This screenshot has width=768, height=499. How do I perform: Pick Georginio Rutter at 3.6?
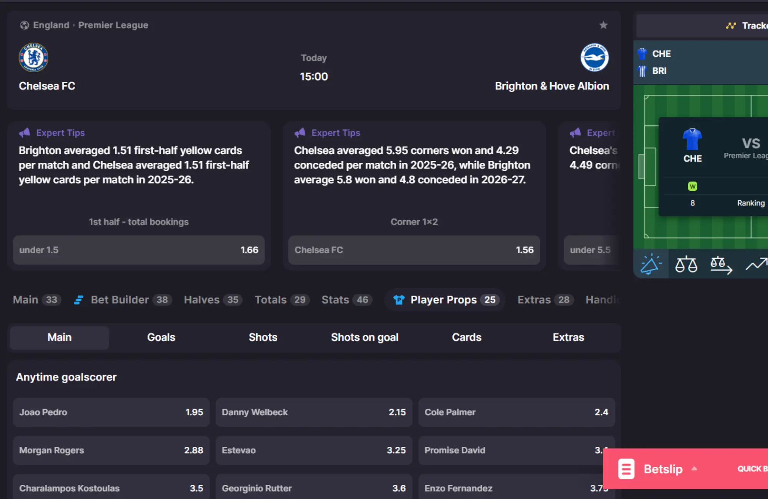pos(314,487)
